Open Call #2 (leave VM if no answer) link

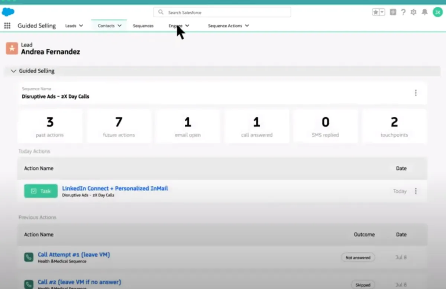coord(79,282)
